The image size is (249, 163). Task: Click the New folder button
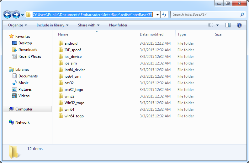118,25
